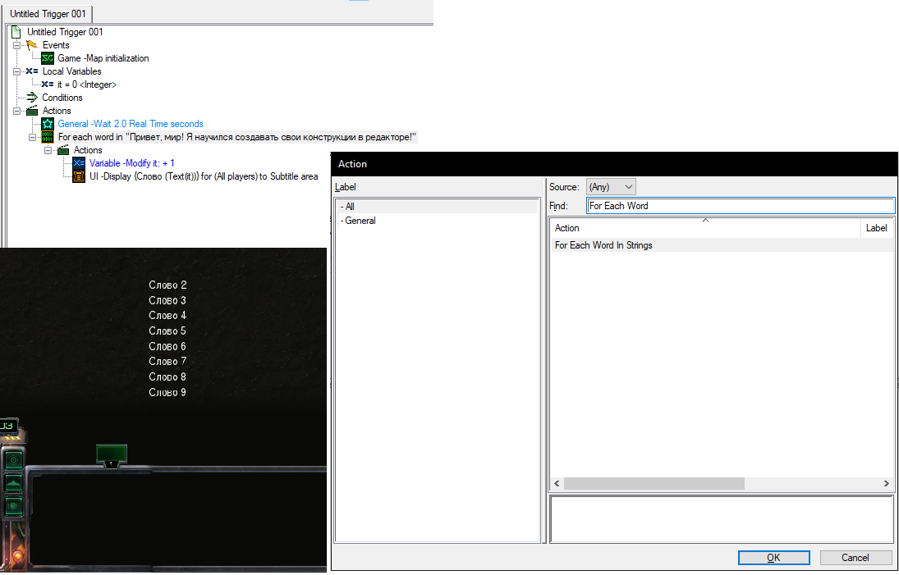Screen dimensions: 899x575
Task: Click the 'it = 0' variable icon
Action: pos(48,84)
